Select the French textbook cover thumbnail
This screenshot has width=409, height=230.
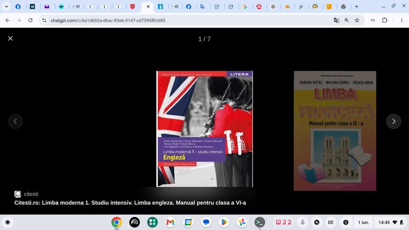point(335,131)
